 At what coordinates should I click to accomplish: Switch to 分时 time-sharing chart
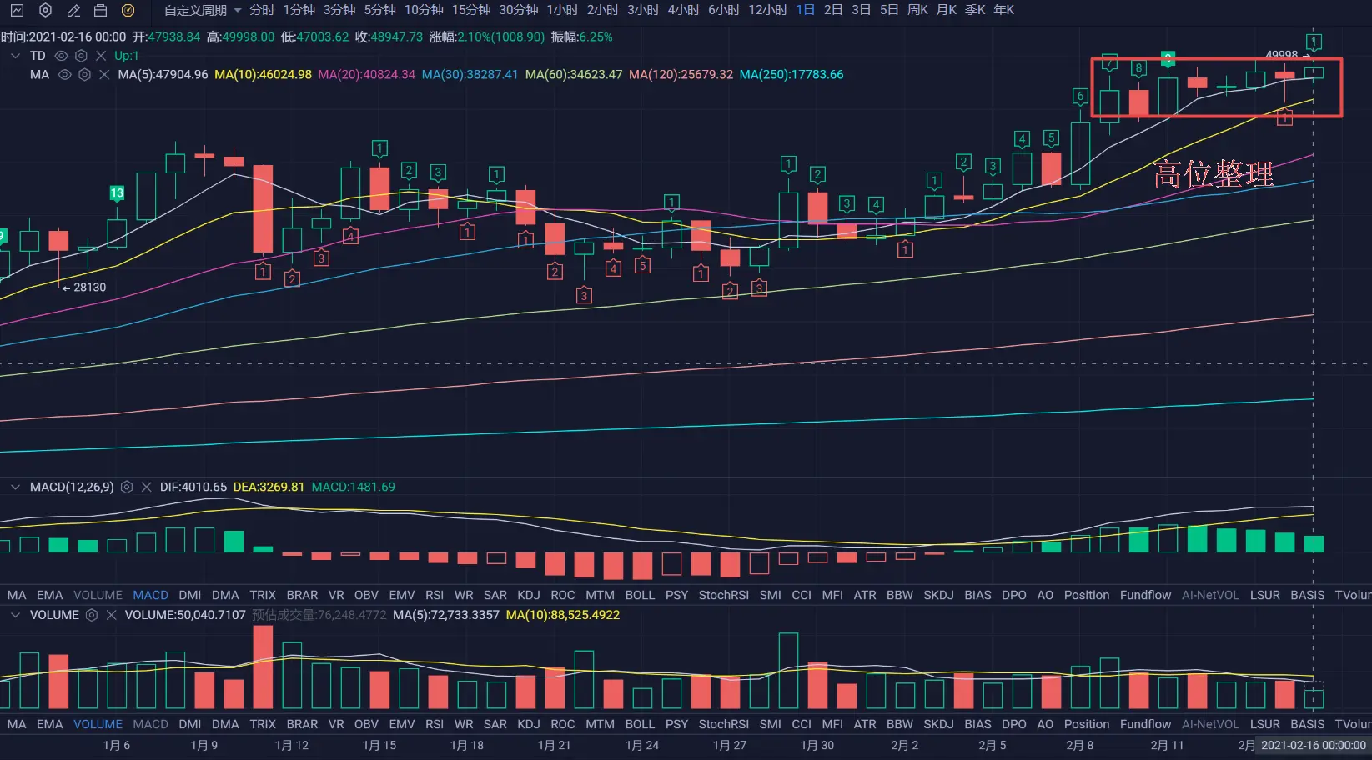(x=262, y=10)
